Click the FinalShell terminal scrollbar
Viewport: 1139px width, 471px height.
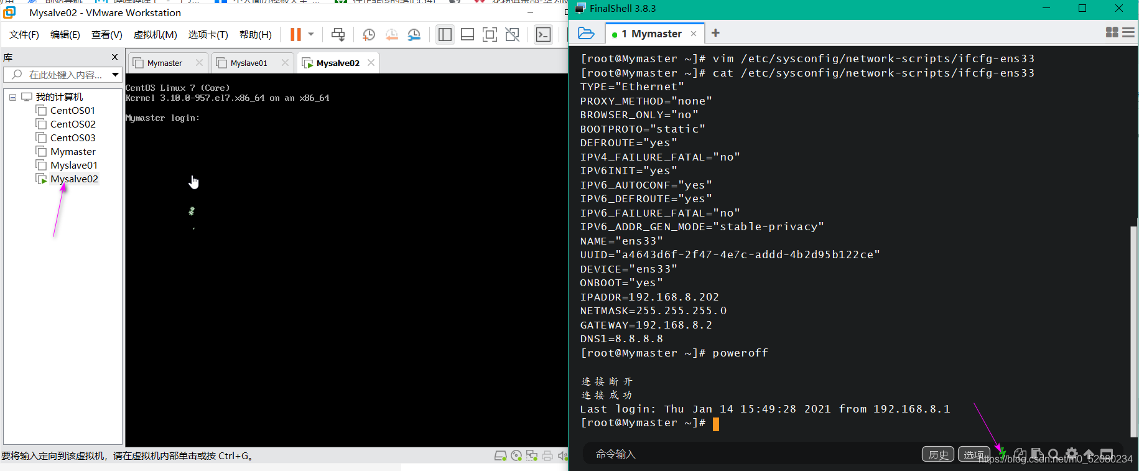click(1134, 332)
